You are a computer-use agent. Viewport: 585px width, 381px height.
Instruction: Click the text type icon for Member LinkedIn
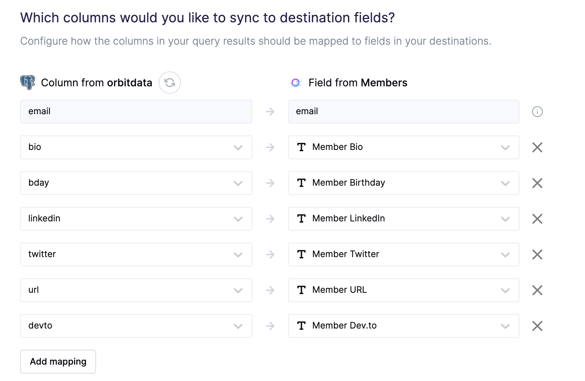click(x=301, y=219)
